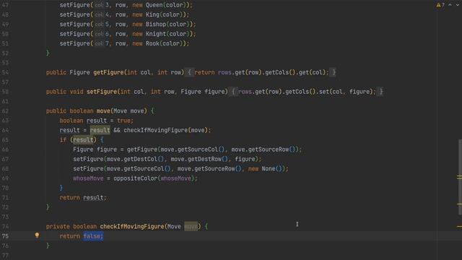Screen dimensions: 462x260
Task: Click the 'Bishop' class name
Action: click(156, 24)
